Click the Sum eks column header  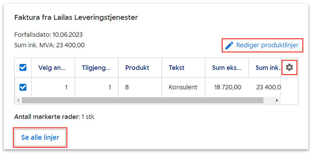point(227,68)
